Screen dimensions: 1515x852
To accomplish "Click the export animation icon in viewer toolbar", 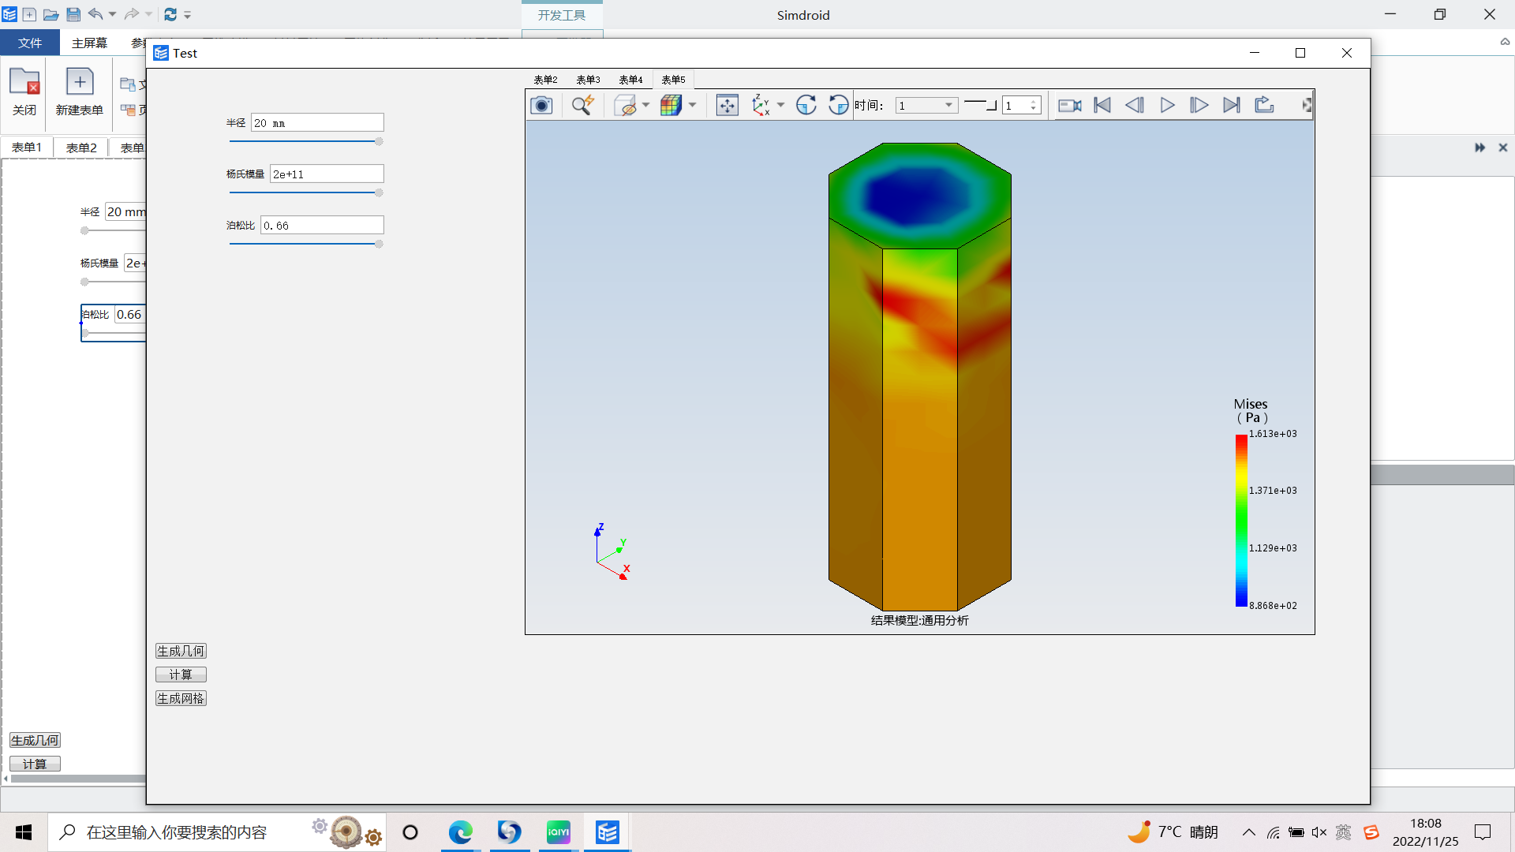I will pyautogui.click(x=1264, y=105).
